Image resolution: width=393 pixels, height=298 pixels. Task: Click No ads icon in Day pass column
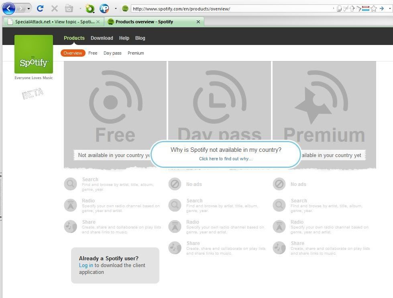(175, 184)
